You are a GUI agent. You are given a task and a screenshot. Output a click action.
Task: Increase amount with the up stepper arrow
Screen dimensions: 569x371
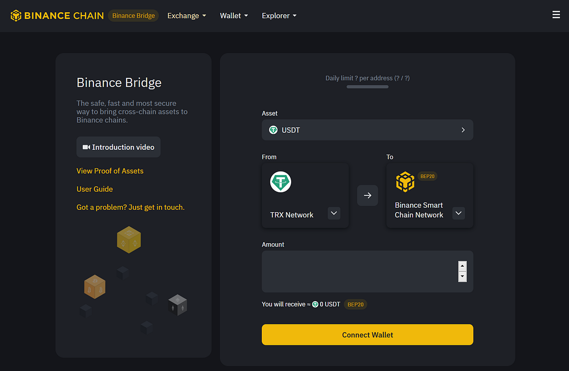tap(462, 266)
